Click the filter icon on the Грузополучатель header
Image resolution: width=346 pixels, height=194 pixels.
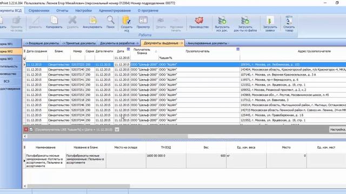click(238, 49)
